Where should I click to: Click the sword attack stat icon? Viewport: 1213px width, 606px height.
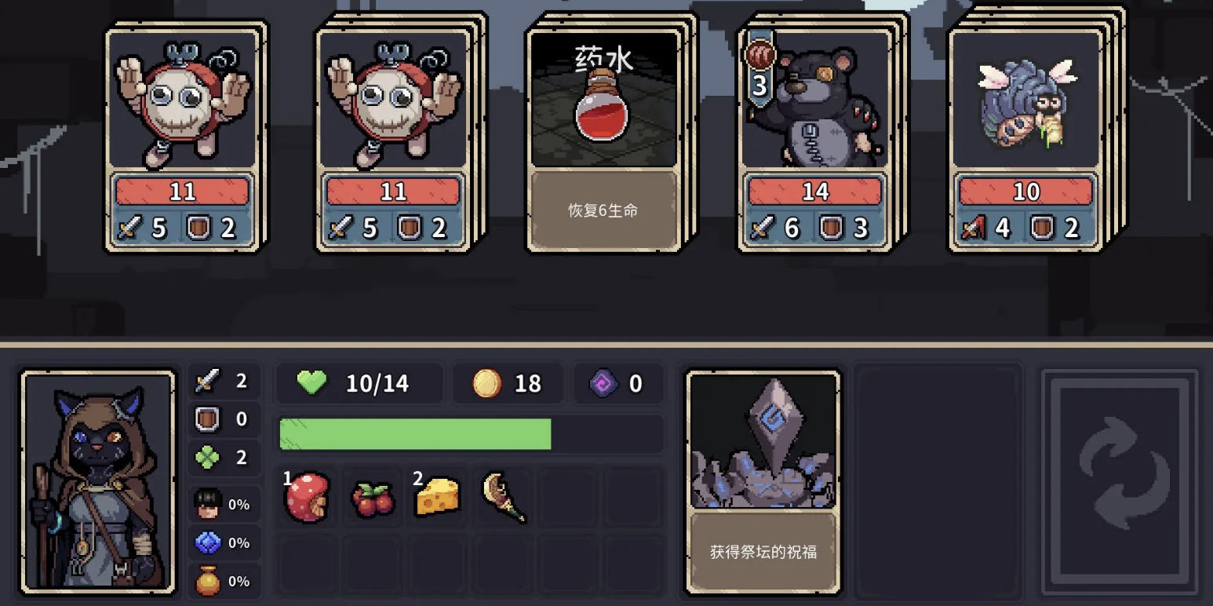(x=207, y=381)
